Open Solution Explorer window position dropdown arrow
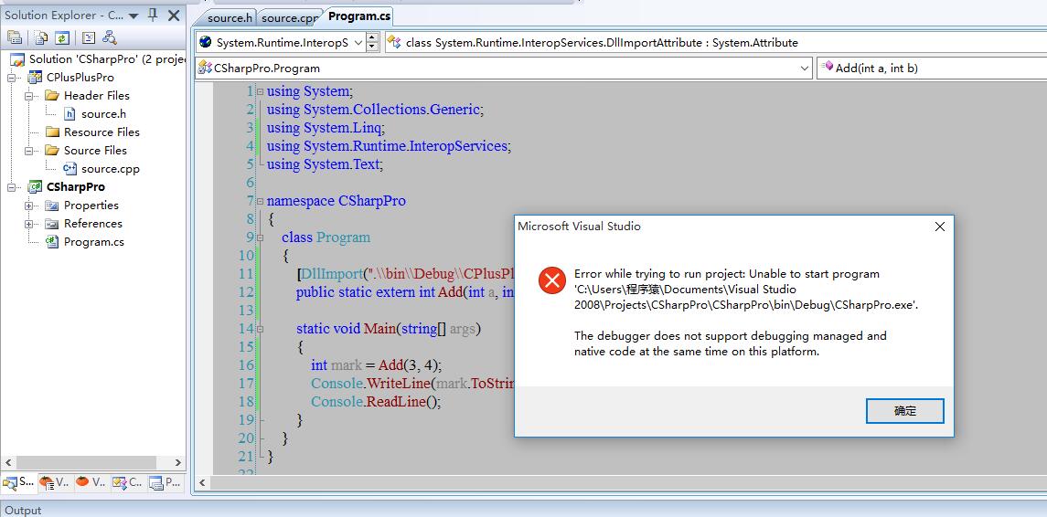The image size is (1047, 517). click(x=133, y=16)
